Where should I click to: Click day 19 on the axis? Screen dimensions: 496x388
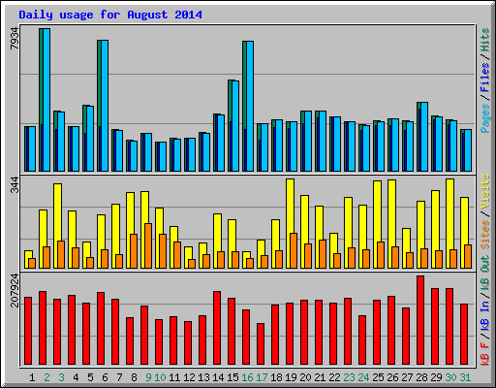[291, 377]
